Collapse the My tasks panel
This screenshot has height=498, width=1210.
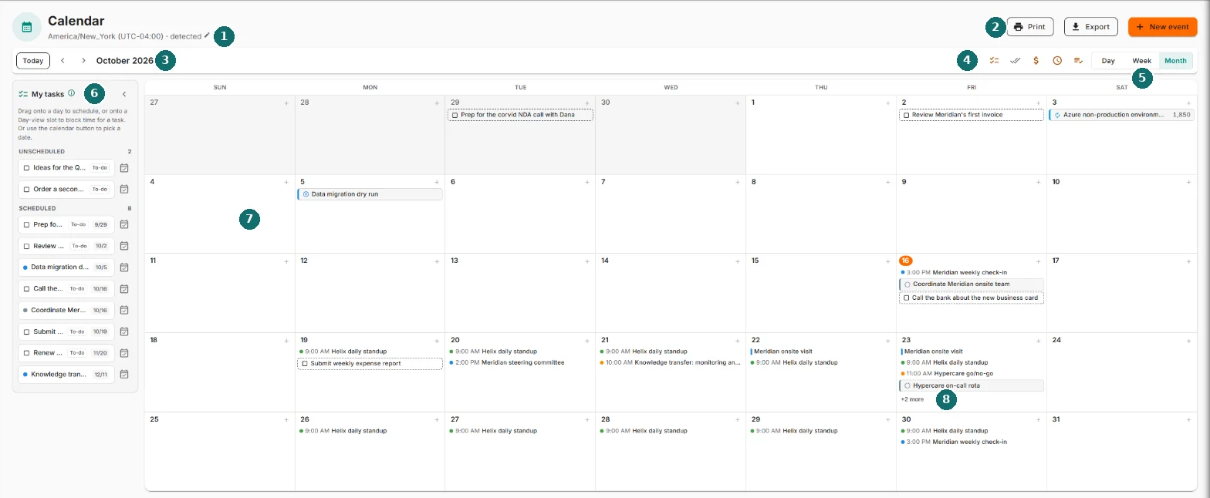coord(124,94)
